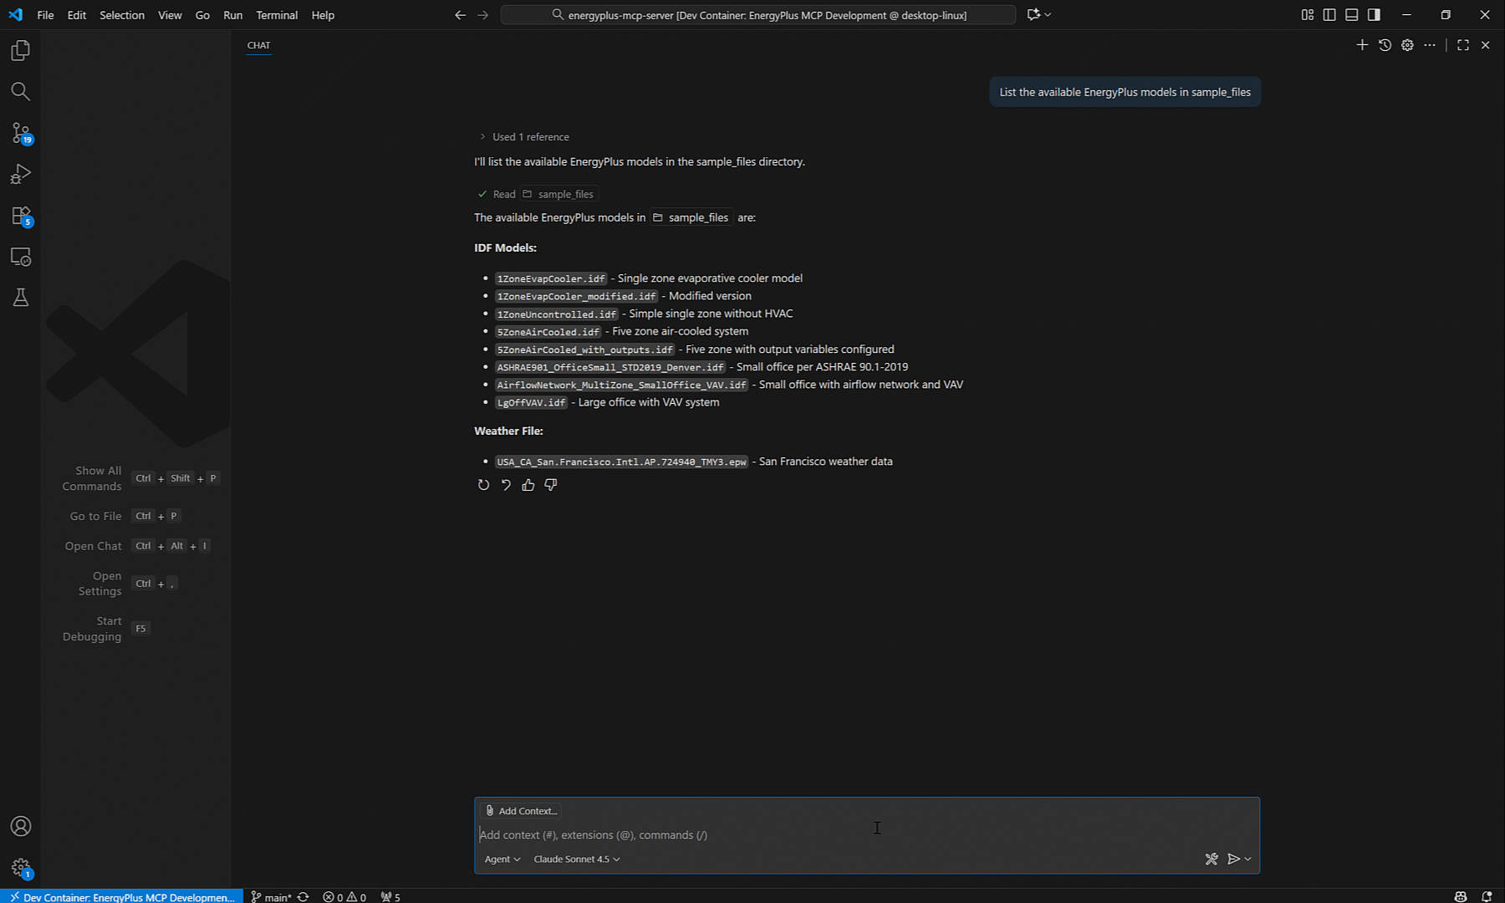Start a new chat with the plus icon
The height and width of the screenshot is (903, 1505).
tap(1361, 45)
